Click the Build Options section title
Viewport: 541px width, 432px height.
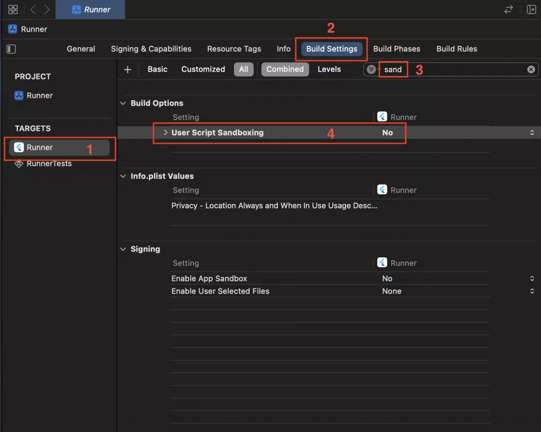156,103
